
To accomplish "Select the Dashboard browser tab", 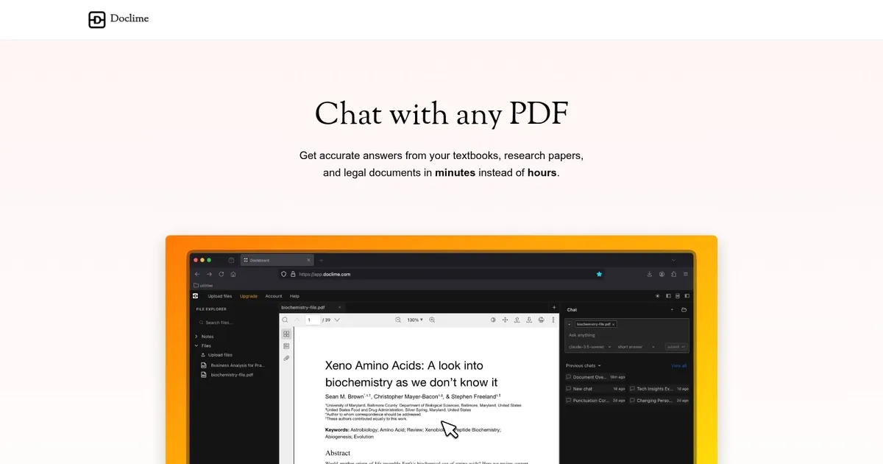I will (x=277, y=260).
